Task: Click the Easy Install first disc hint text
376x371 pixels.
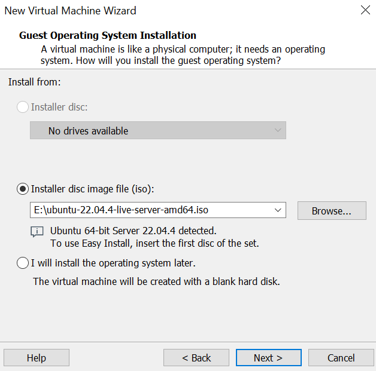Action: tap(154, 243)
